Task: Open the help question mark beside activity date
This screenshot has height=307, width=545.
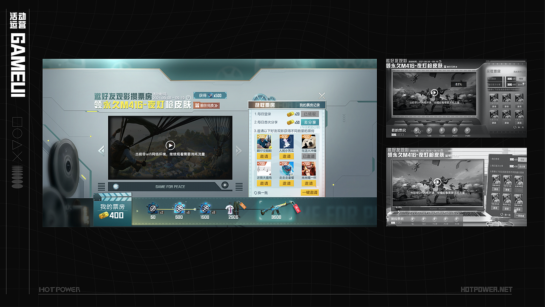Action: click(188, 98)
